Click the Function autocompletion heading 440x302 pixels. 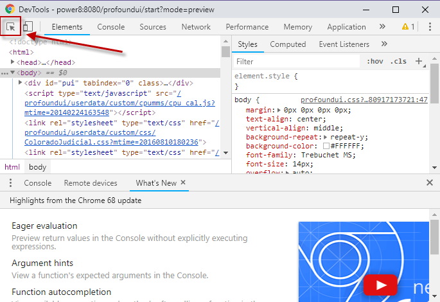(62, 292)
